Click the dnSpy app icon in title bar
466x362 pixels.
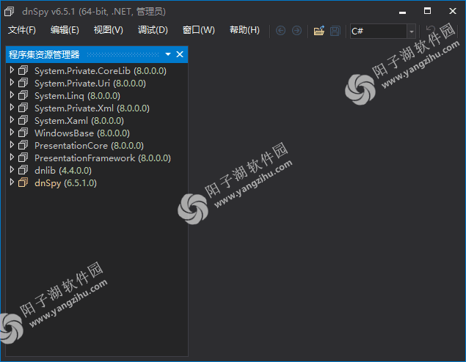[10, 12]
